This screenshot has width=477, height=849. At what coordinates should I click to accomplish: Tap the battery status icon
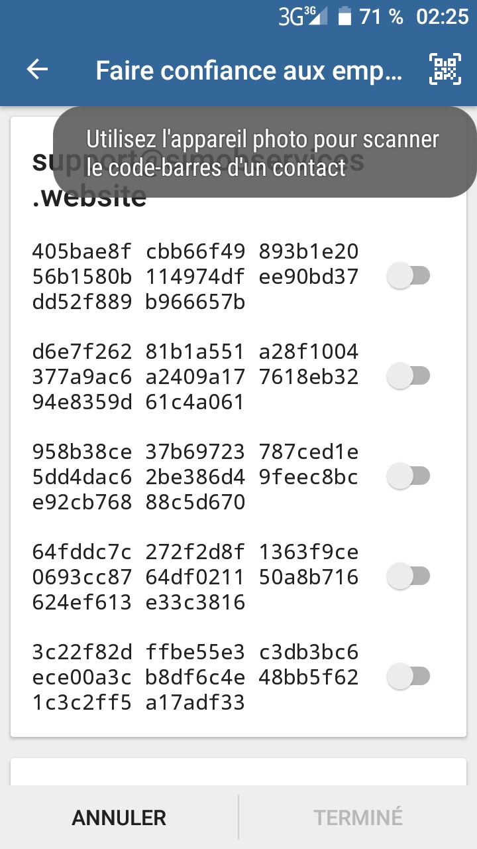click(344, 17)
